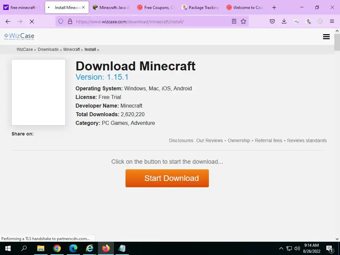Open the Reviews standards link

pyautogui.click(x=307, y=140)
